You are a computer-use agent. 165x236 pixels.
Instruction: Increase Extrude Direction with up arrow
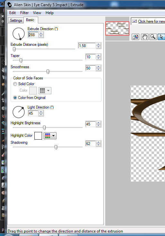(x=41, y=33)
